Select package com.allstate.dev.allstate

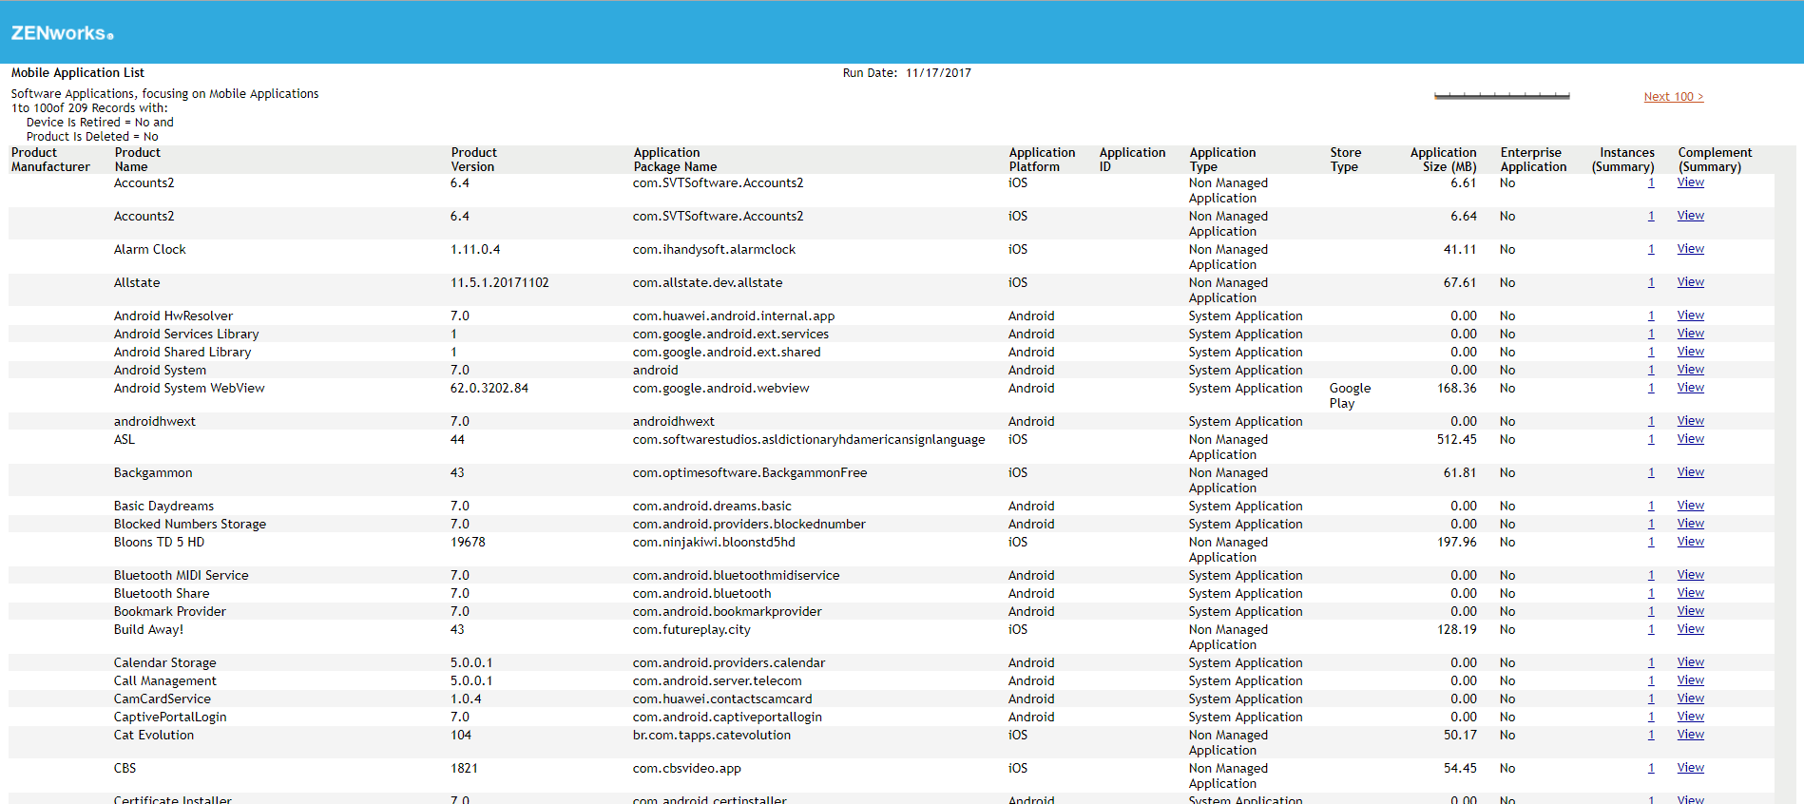[x=708, y=283]
